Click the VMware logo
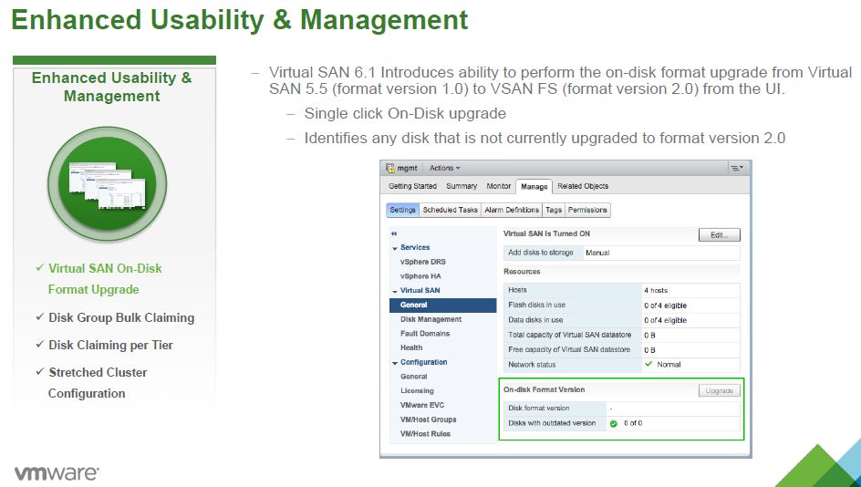 (57, 472)
